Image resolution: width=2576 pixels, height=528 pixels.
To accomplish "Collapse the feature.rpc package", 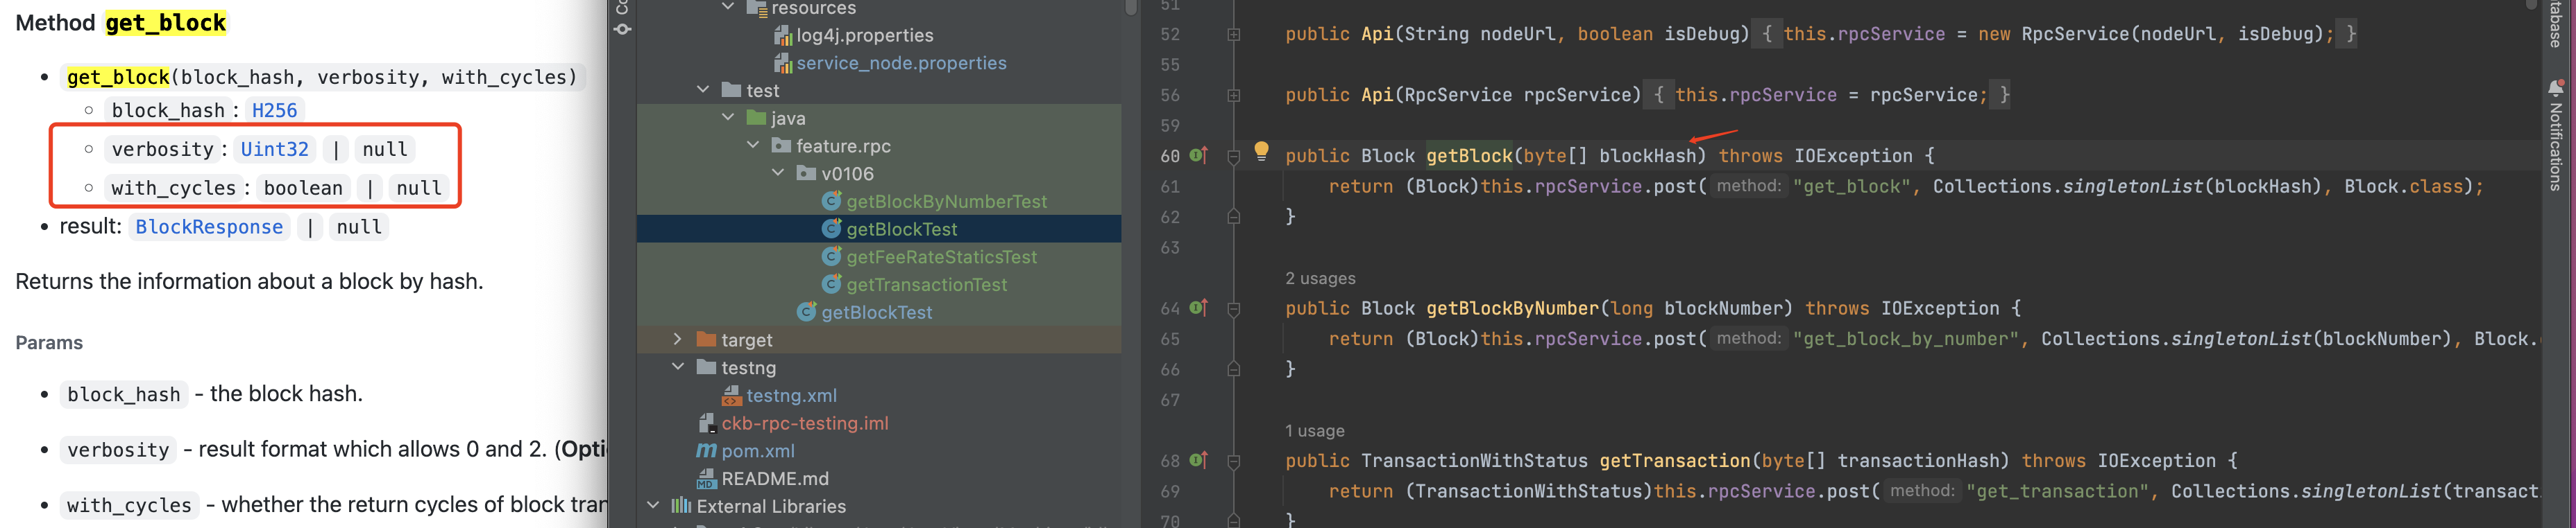I will 753,146.
